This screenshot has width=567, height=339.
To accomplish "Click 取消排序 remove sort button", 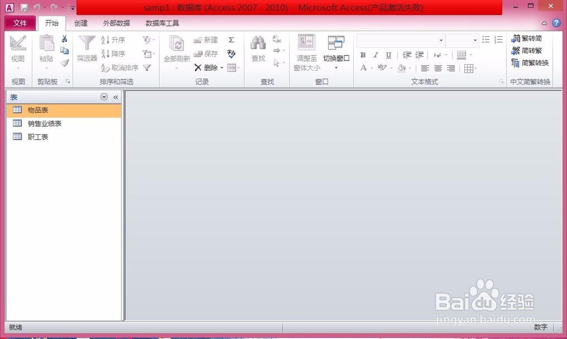I will 120,67.
